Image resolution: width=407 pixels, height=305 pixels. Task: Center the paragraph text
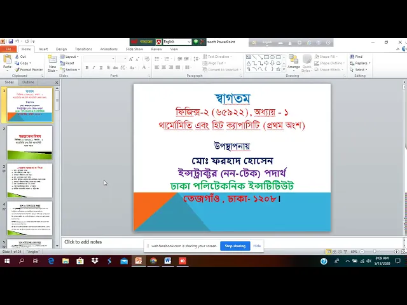(x=164, y=67)
